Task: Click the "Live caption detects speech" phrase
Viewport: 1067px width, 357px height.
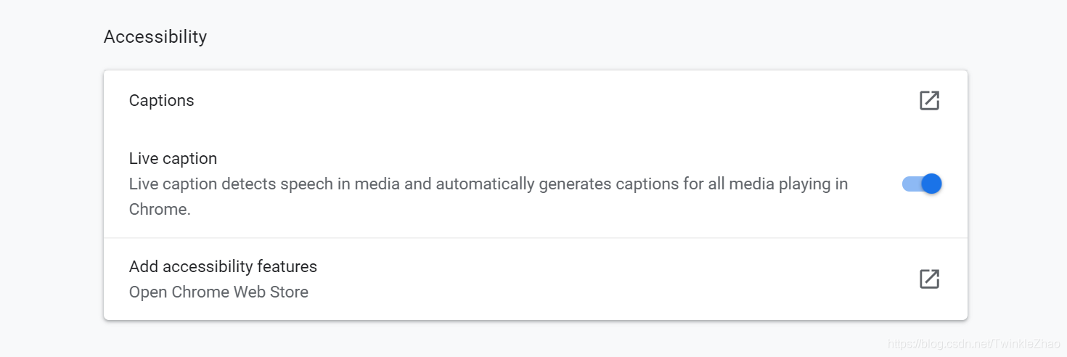Action: pos(231,184)
